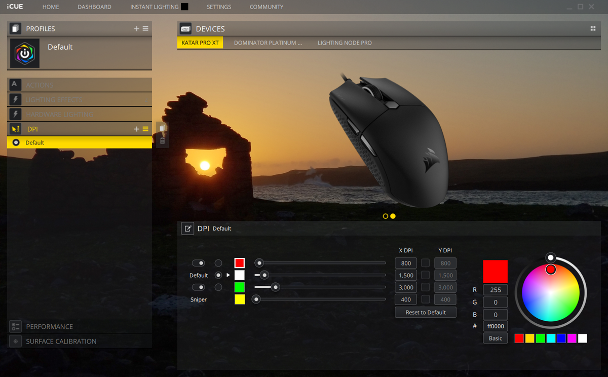
Task: Enable independent Y DPI checkbox for Sniper row
Action: 426,299
